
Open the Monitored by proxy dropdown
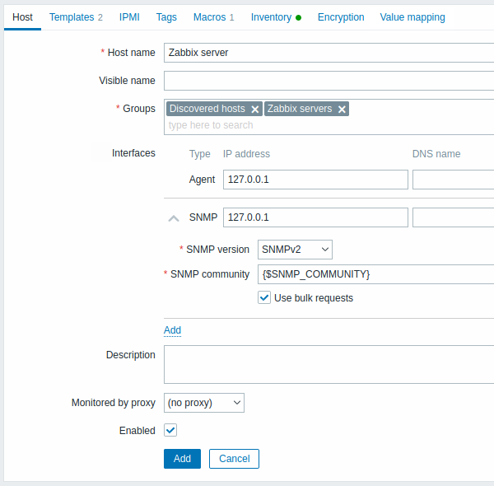pos(204,403)
